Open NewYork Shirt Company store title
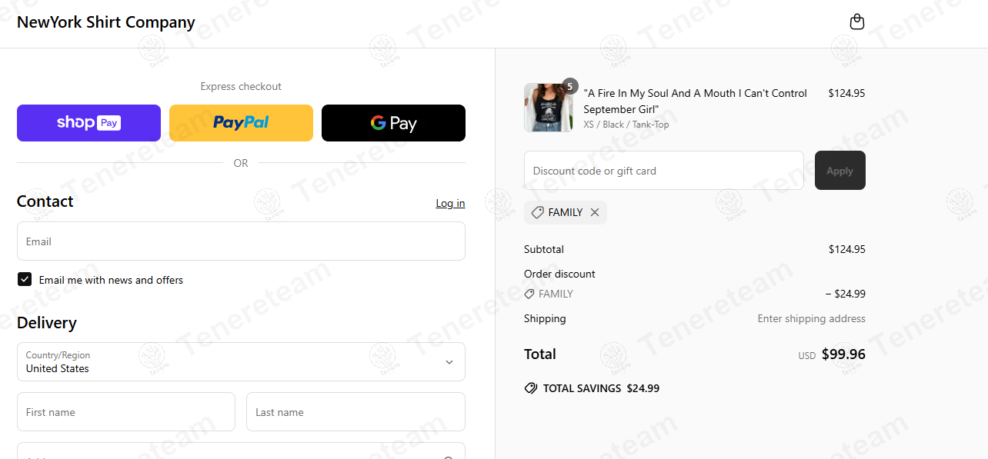This screenshot has height=459, width=988. (x=106, y=22)
